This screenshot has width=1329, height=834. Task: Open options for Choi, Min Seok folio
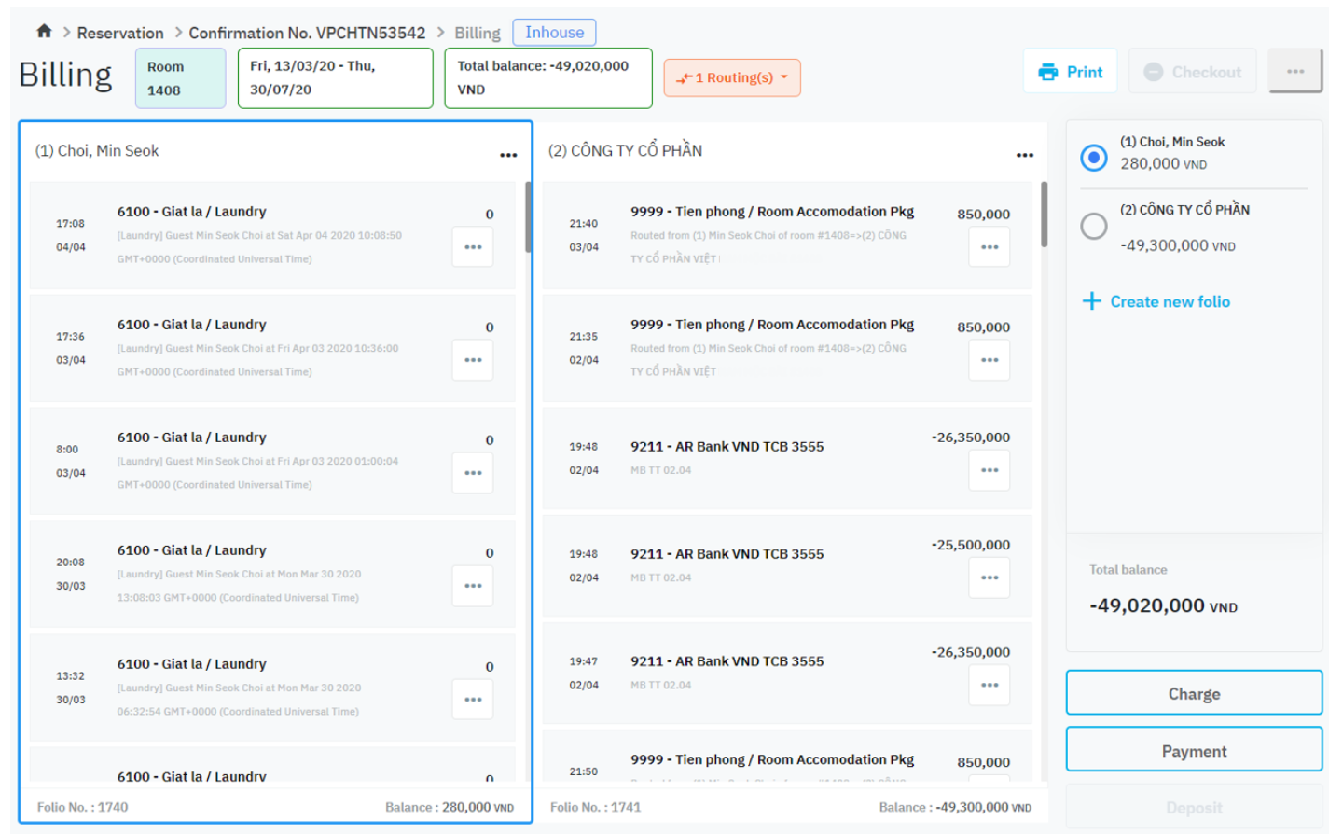(508, 155)
